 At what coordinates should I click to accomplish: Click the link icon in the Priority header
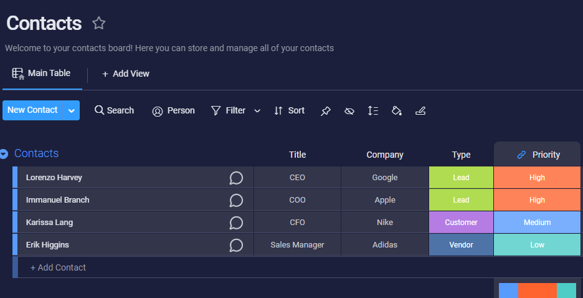pos(522,155)
